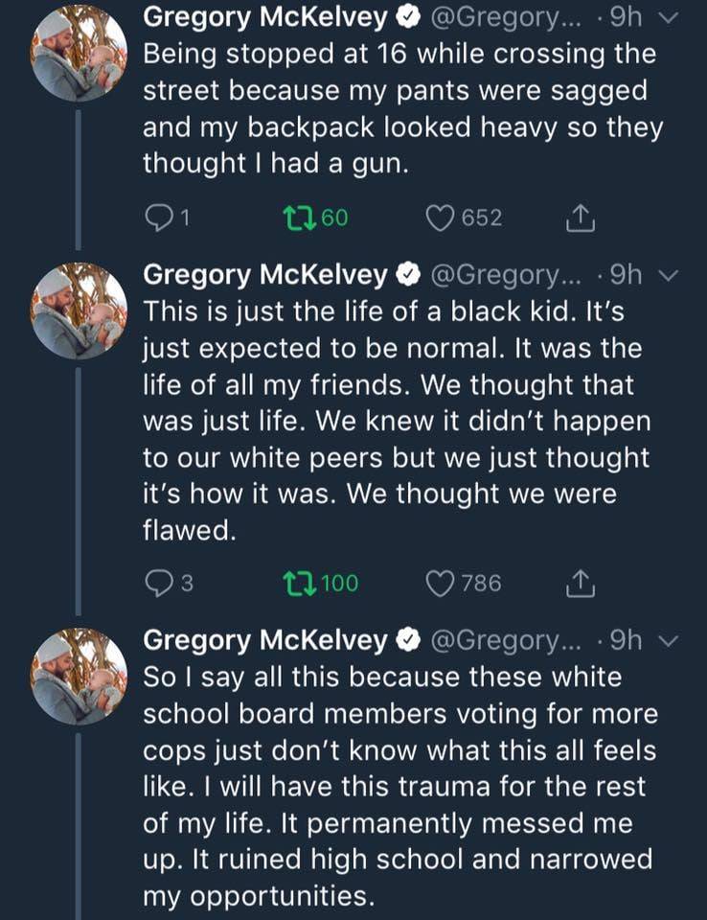
Task: Tap the second tweet's profile avatar
Action: pos(80,310)
